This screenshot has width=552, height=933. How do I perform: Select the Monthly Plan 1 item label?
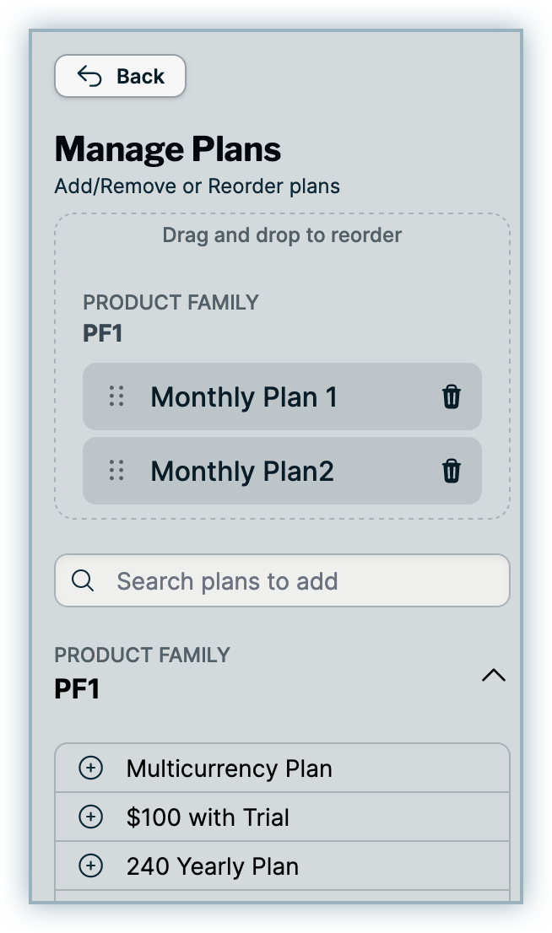pyautogui.click(x=244, y=396)
